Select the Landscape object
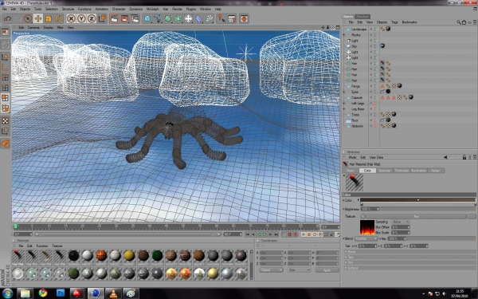Image resolution: width=478 pixels, height=299 pixels. 358,30
